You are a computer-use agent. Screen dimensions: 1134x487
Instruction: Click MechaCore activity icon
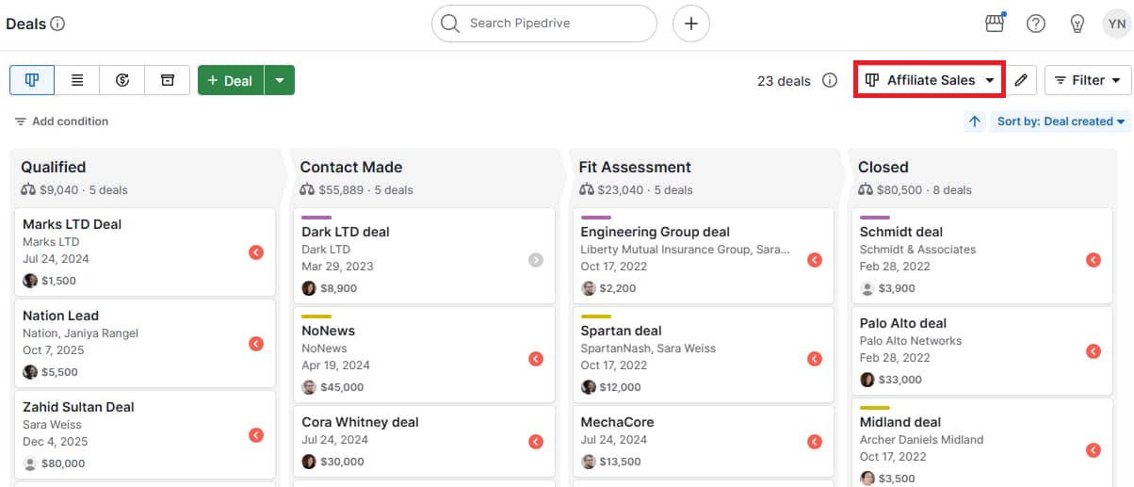point(815,442)
